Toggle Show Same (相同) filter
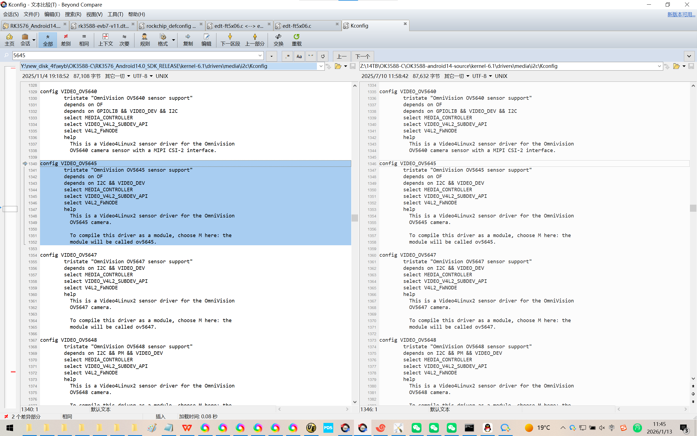The height and width of the screenshot is (436, 697). 84,40
